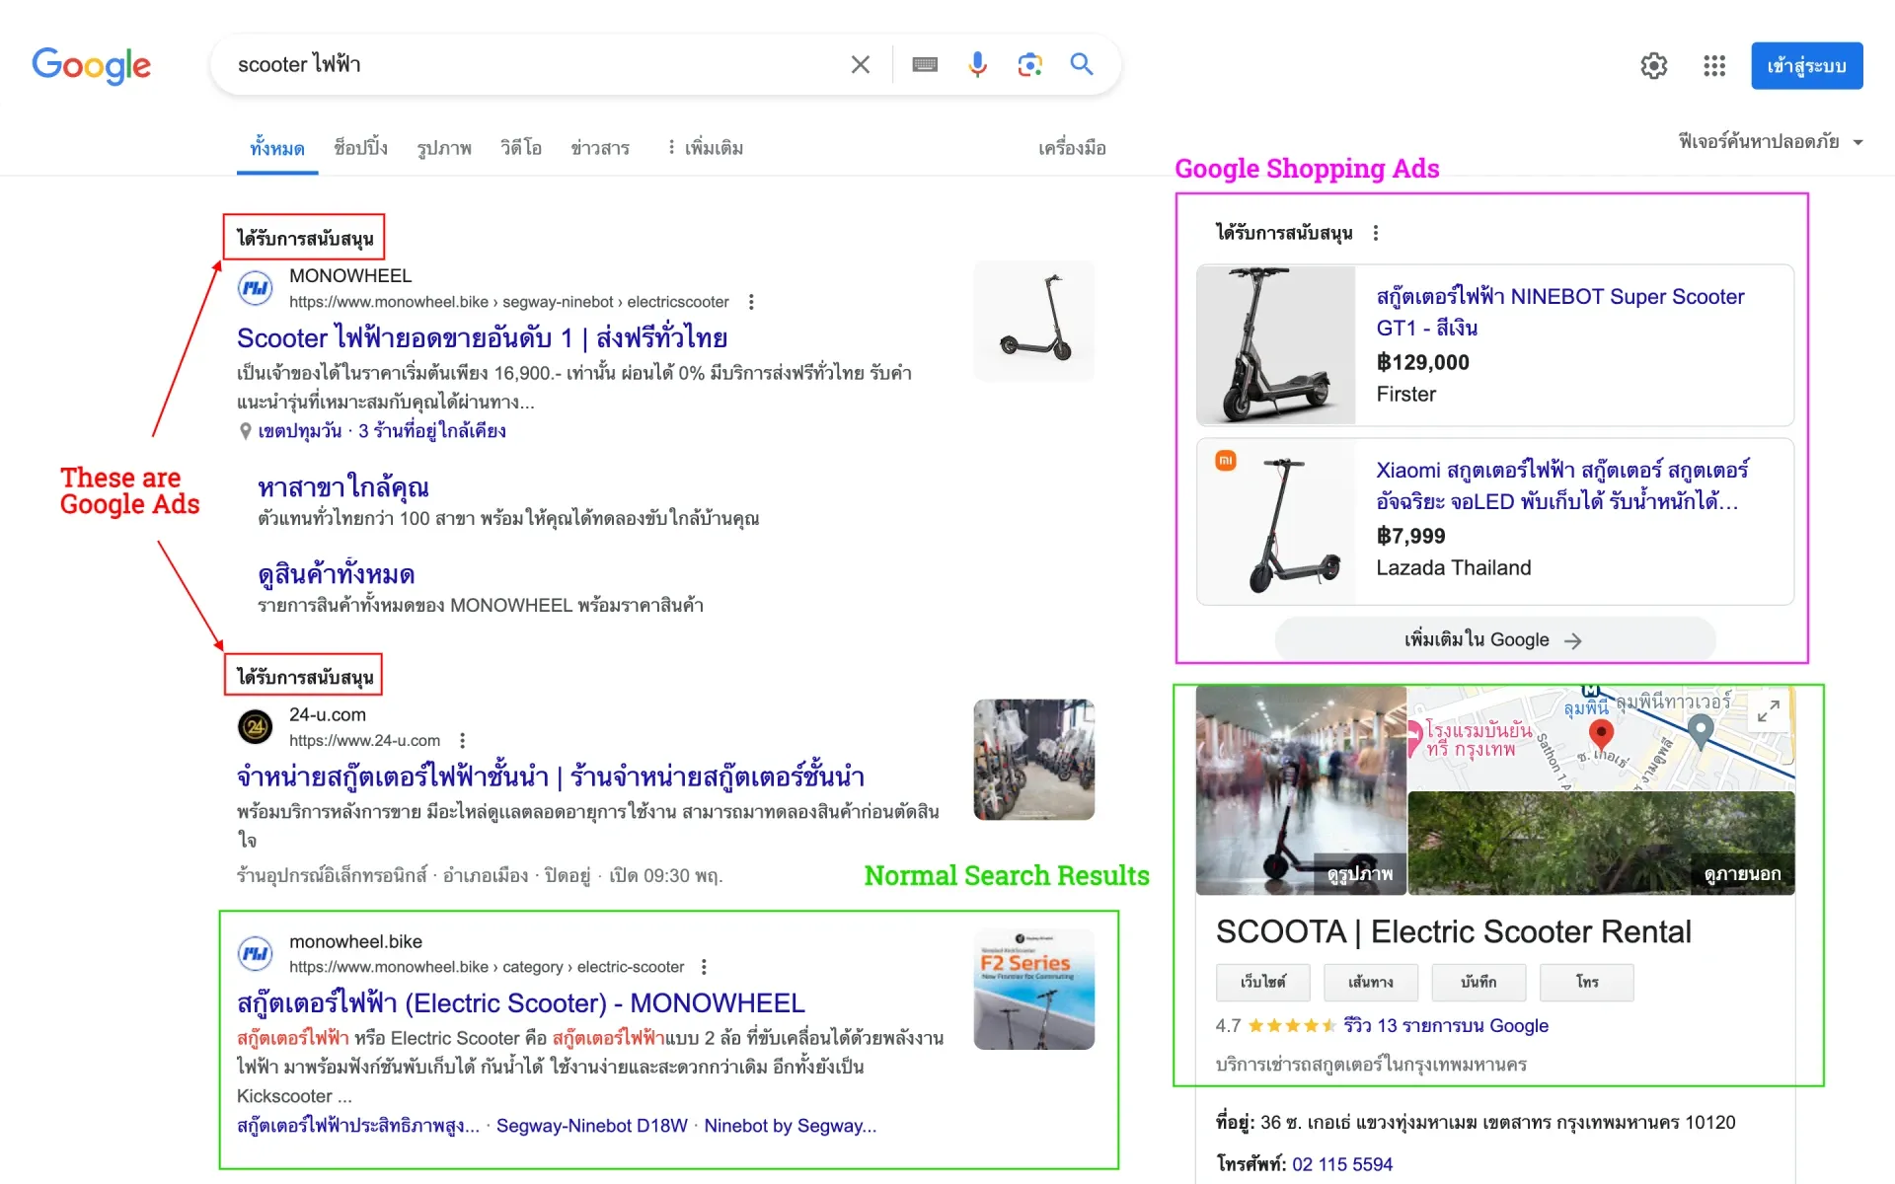Click the location pin icon beside เขตปทุมวัน

pos(246,431)
